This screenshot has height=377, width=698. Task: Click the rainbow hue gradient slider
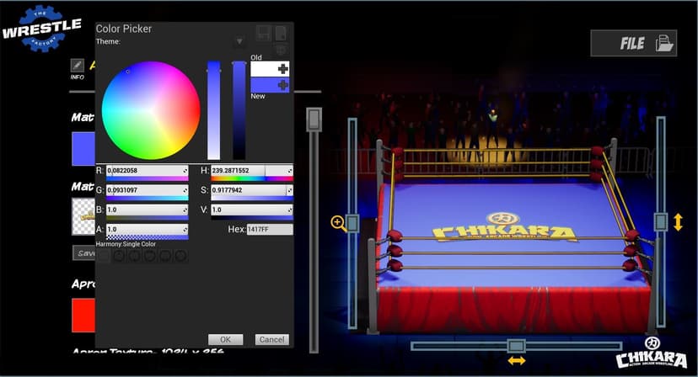(252, 178)
